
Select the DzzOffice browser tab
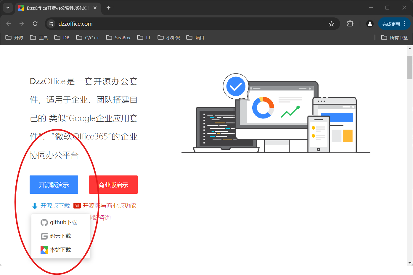[58, 8]
